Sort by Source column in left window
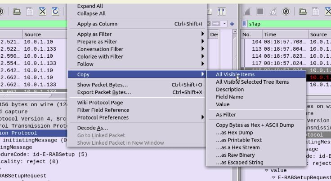 (x=45, y=34)
